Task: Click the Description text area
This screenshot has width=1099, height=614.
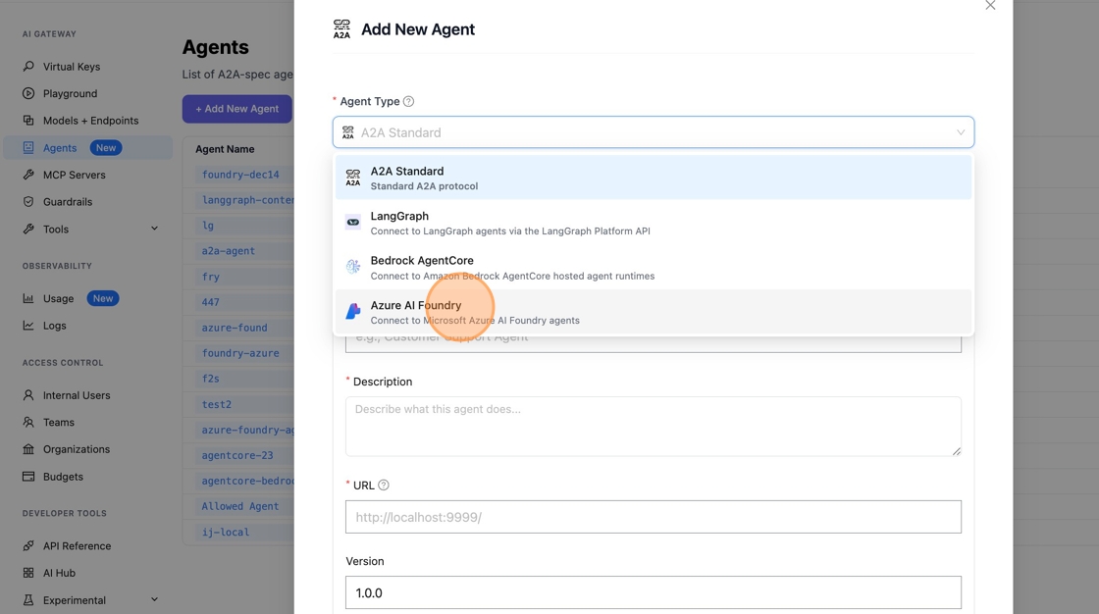Action: click(x=654, y=426)
